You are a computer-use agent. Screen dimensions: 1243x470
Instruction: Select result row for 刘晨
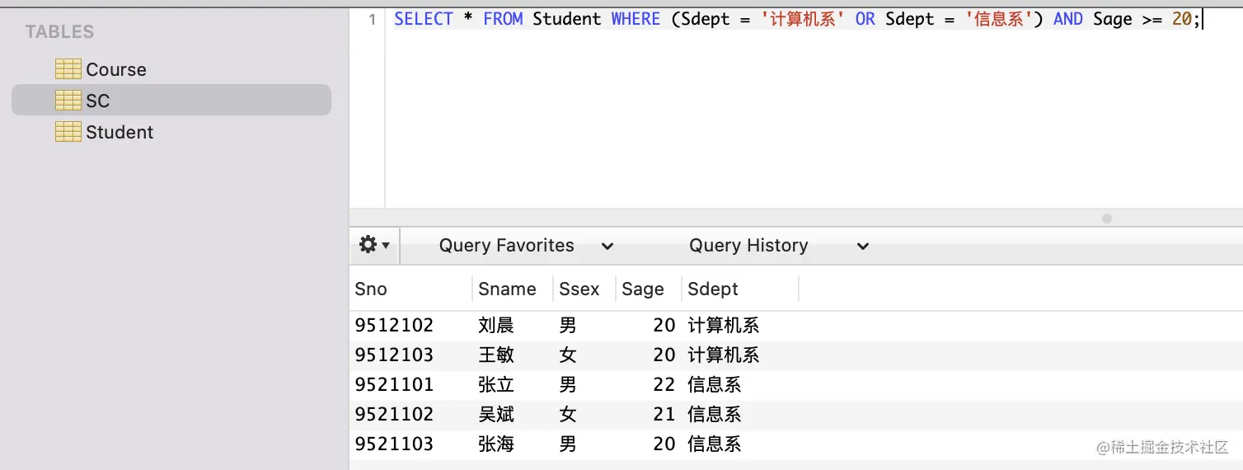[x=496, y=326]
